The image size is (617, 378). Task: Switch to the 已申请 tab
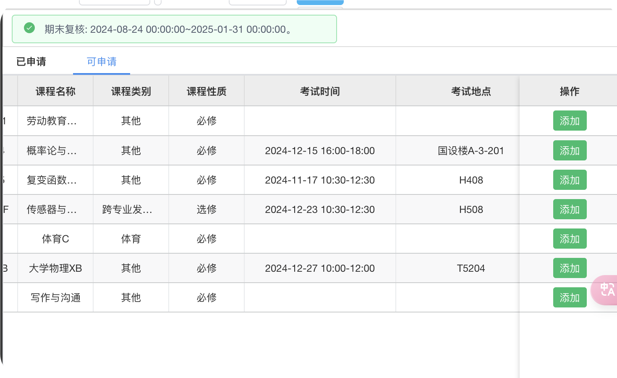31,62
